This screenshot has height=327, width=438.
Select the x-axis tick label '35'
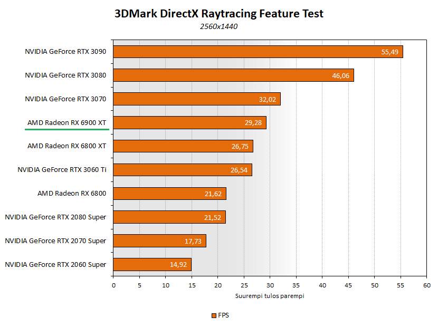click(x=296, y=285)
